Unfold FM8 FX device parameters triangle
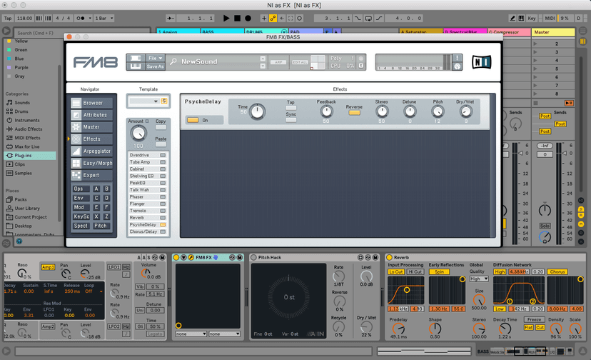Screen dimensions: 591x360 pos(183,257)
